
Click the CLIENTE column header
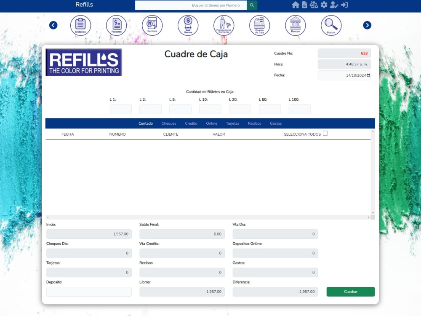(x=171, y=134)
